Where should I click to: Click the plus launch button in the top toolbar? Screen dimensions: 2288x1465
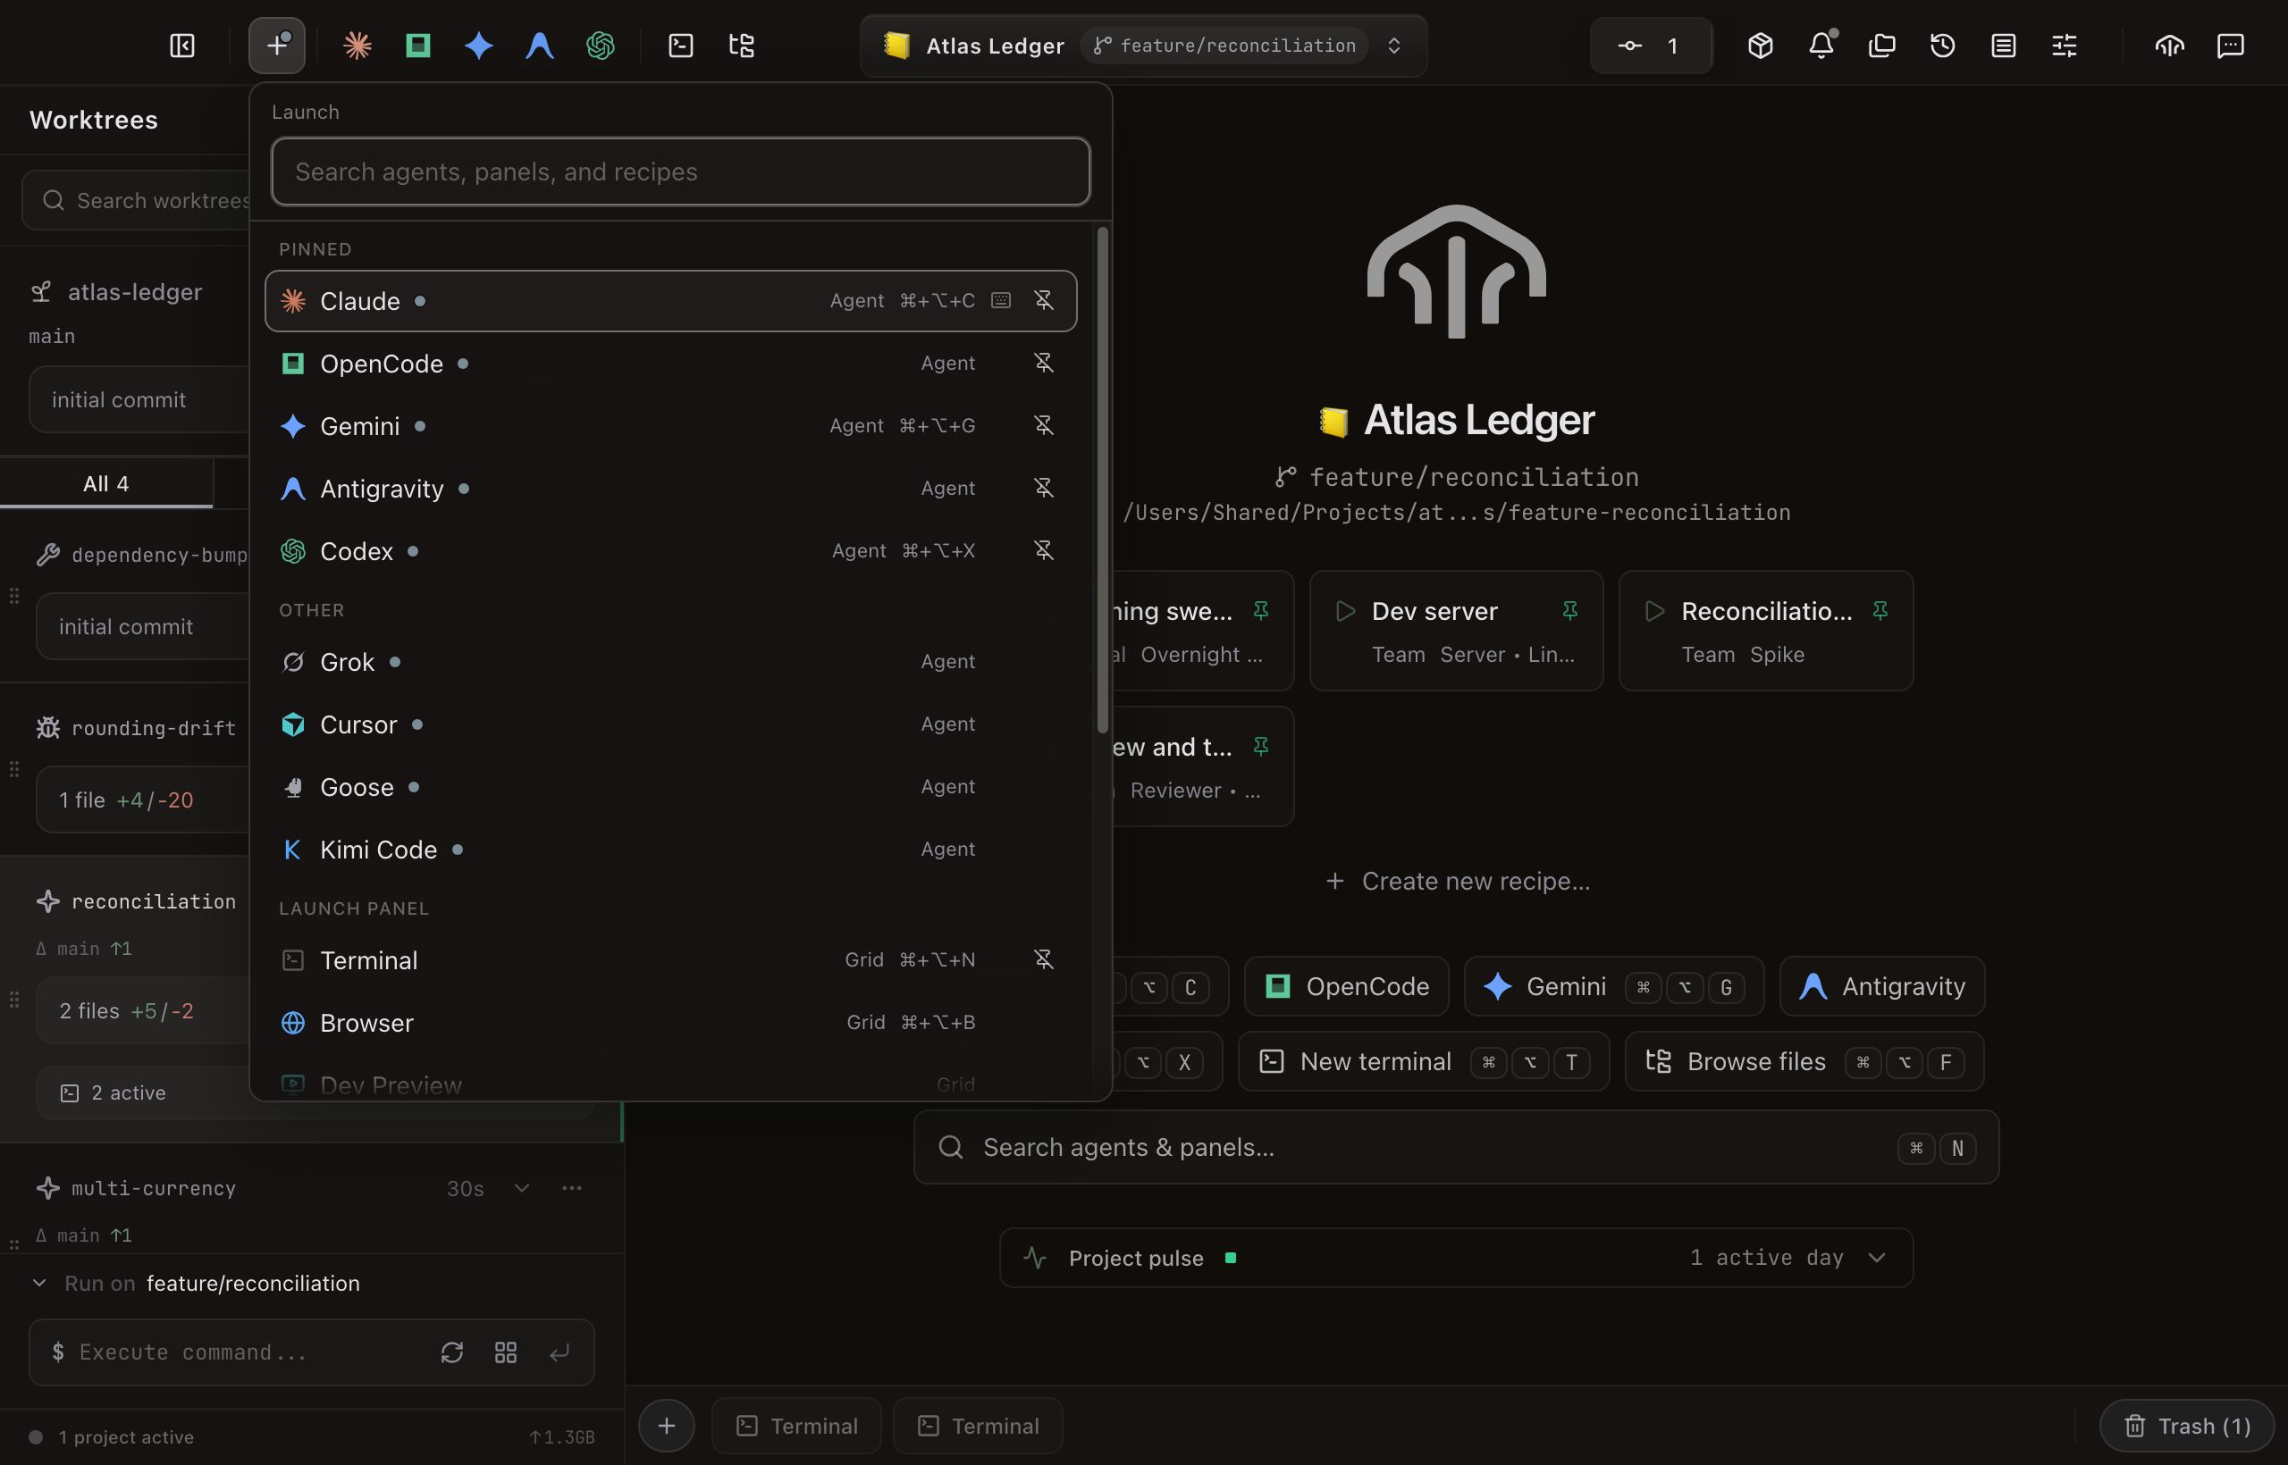coord(277,46)
